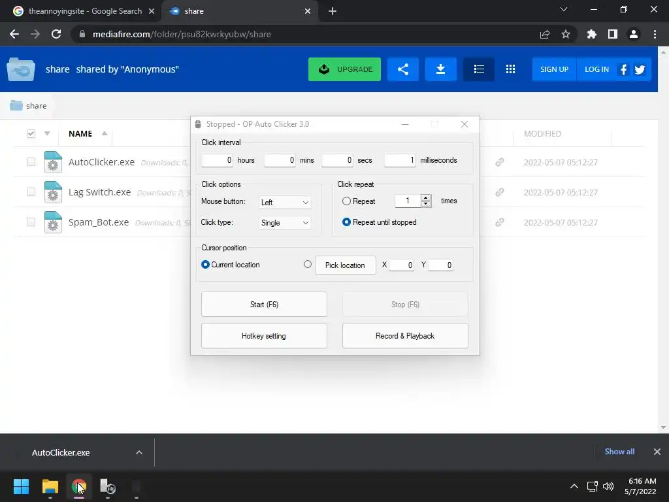Decrease repeat times with the down arrow
669x502 pixels.
point(425,204)
